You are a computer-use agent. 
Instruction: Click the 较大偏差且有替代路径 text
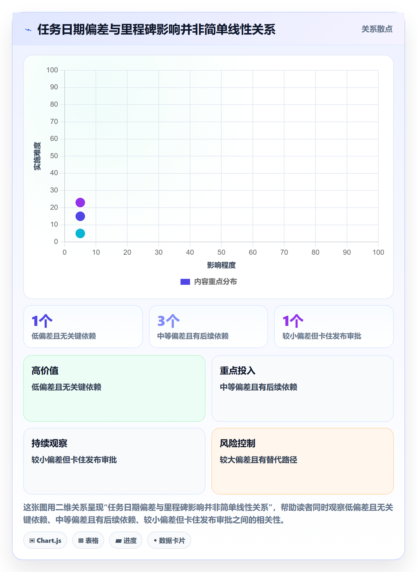point(259,460)
